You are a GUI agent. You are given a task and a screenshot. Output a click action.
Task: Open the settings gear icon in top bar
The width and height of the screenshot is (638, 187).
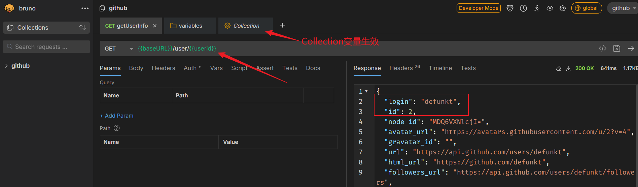(563, 8)
